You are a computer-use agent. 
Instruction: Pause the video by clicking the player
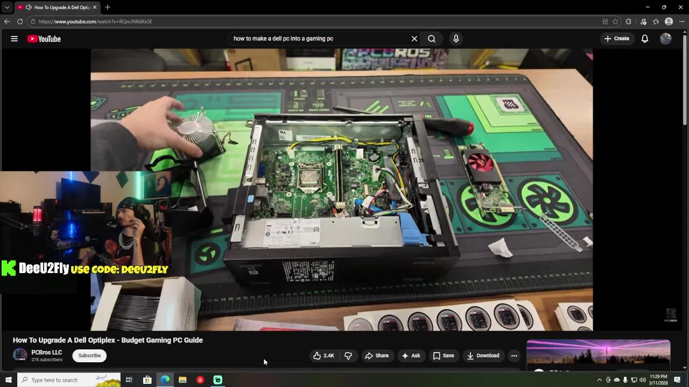[x=341, y=189]
